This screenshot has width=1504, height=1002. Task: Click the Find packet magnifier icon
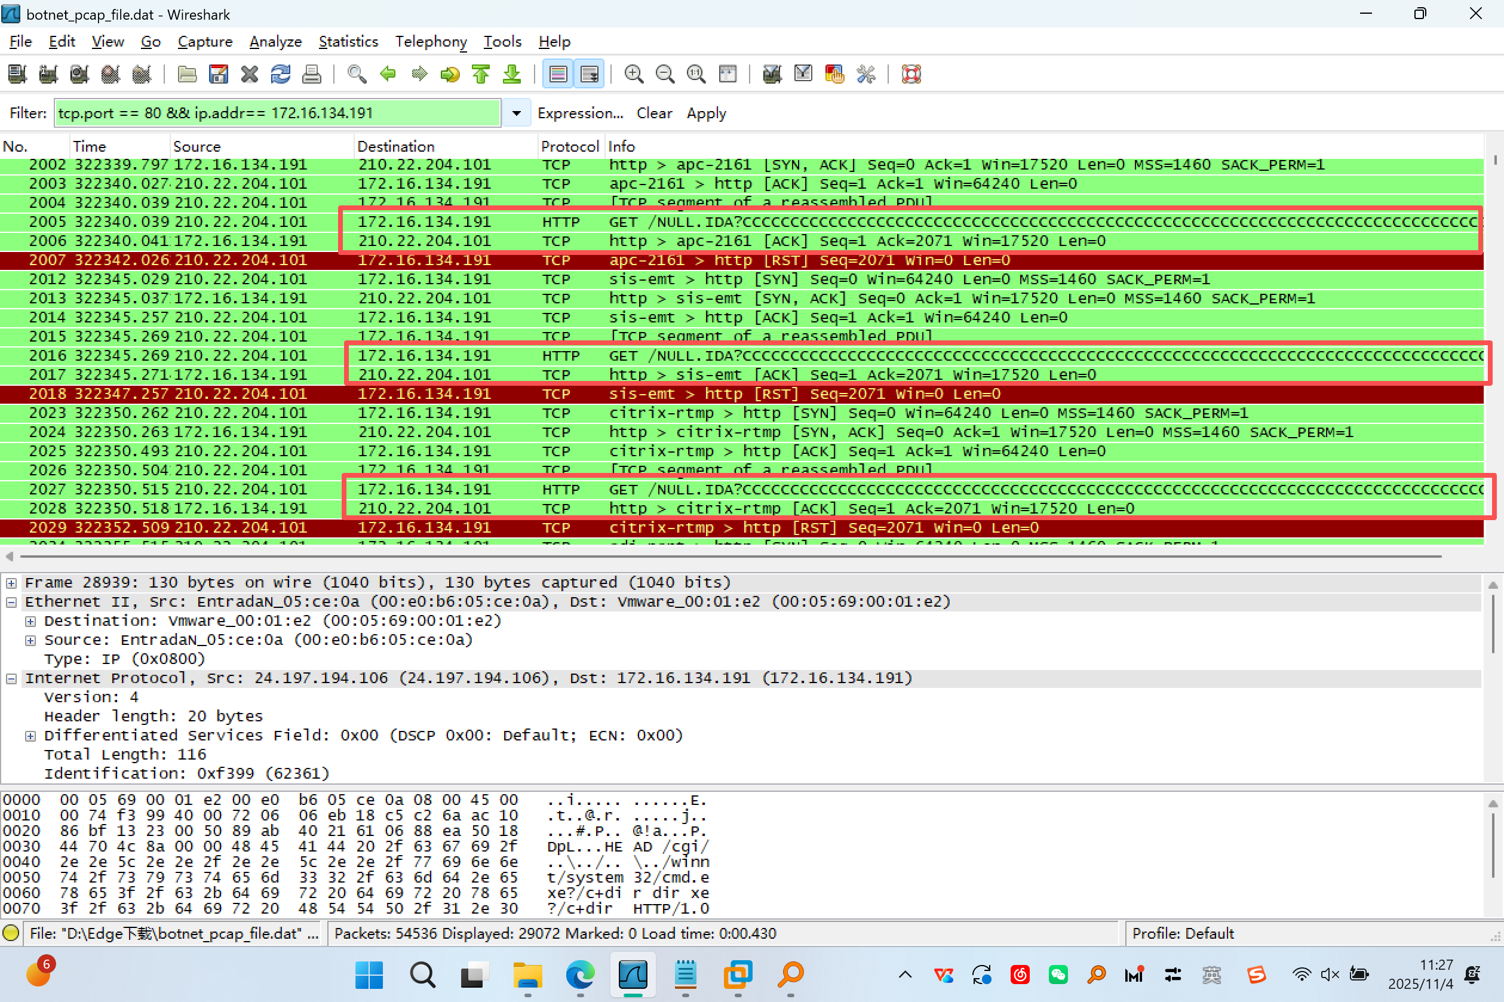[x=357, y=75]
